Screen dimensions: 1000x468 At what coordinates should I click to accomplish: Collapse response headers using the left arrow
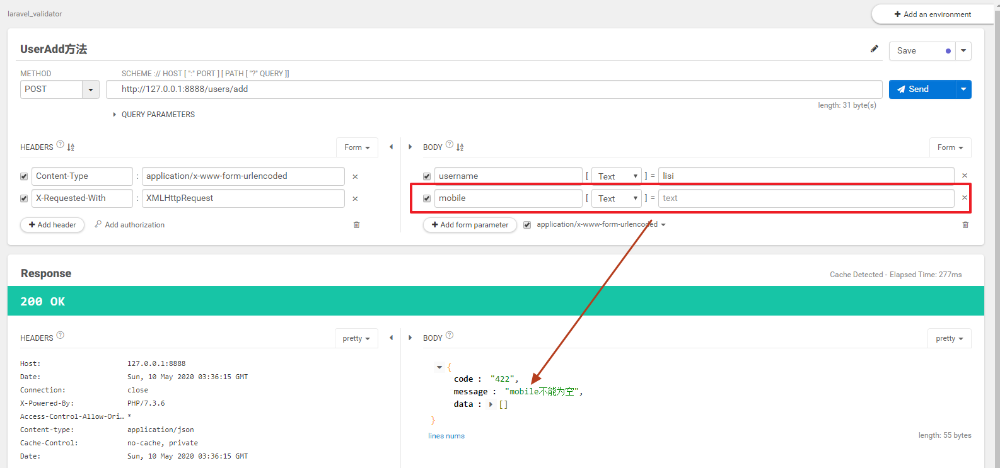click(x=391, y=338)
